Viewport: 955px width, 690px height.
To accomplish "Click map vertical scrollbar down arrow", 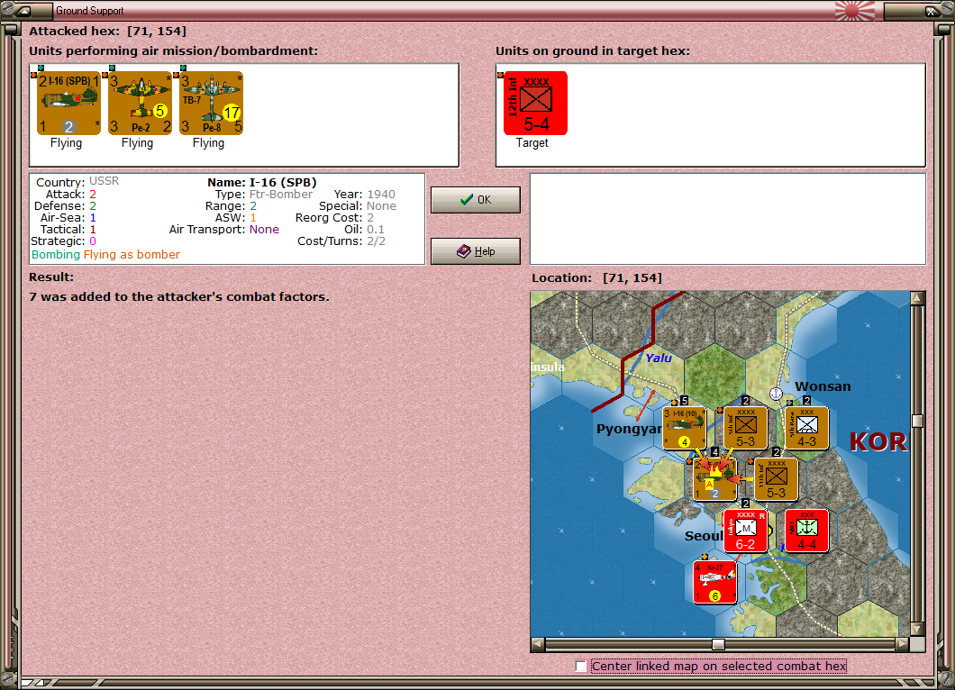I will (x=917, y=629).
